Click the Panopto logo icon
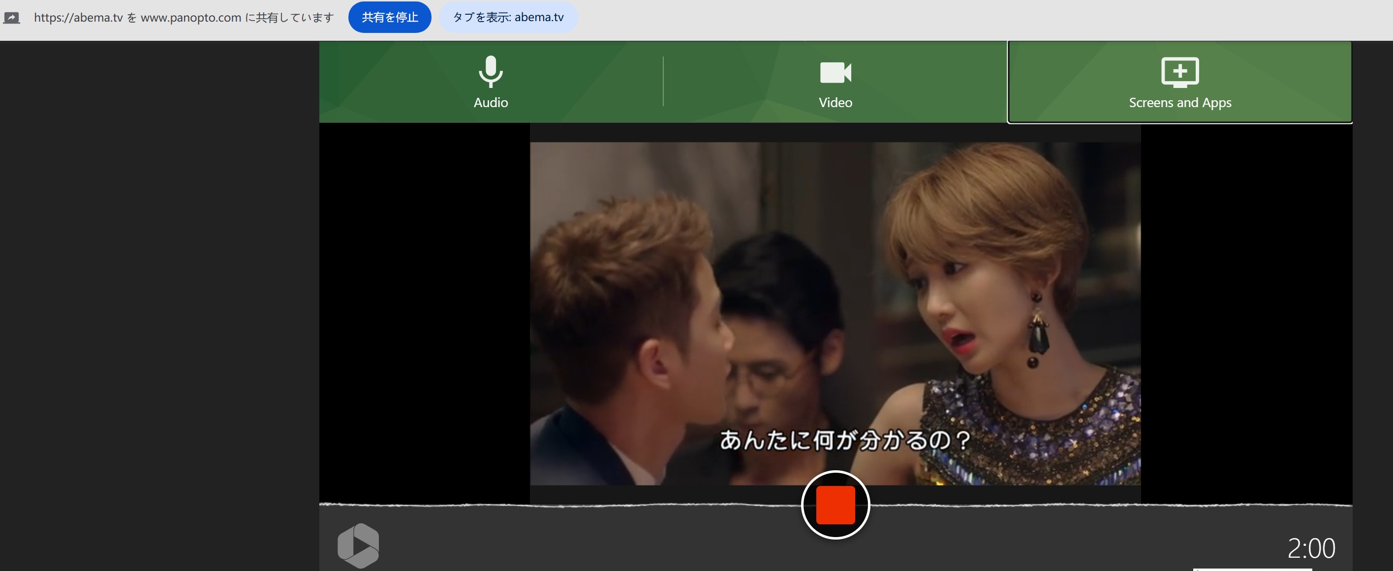This screenshot has width=1393, height=571. (x=358, y=545)
